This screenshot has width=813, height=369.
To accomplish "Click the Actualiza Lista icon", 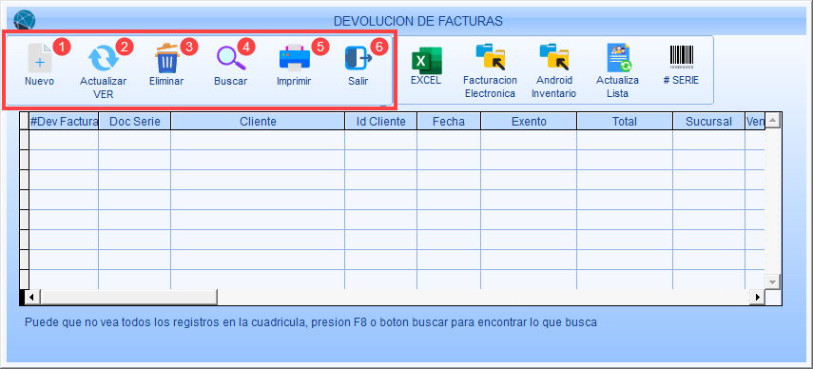I will point(618,58).
